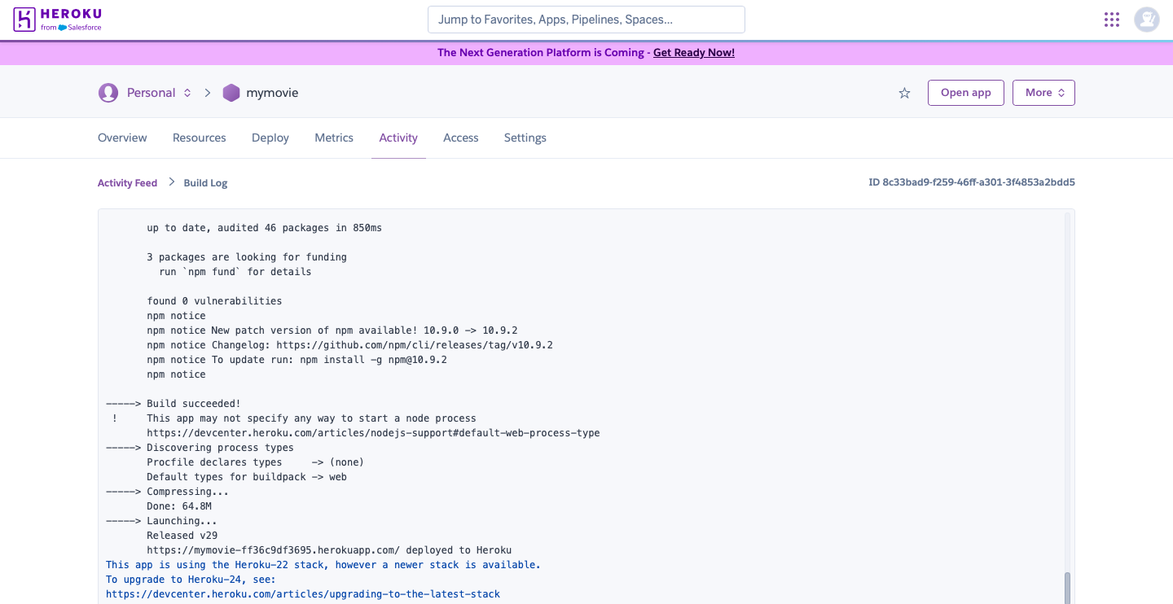Expand the Personal team switcher
The height and width of the screenshot is (604, 1173).
[x=187, y=93]
